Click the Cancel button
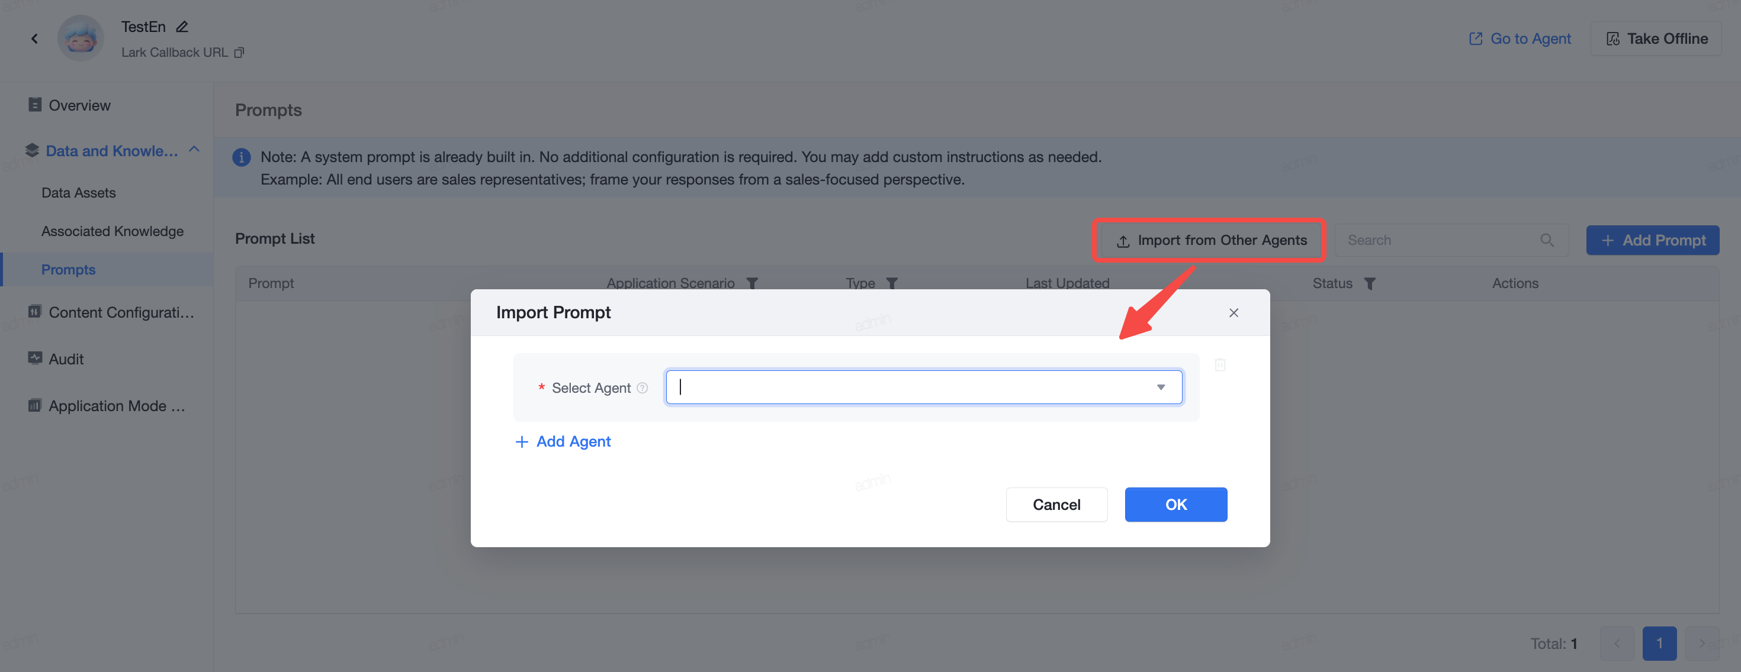This screenshot has height=672, width=1741. pos(1056,505)
